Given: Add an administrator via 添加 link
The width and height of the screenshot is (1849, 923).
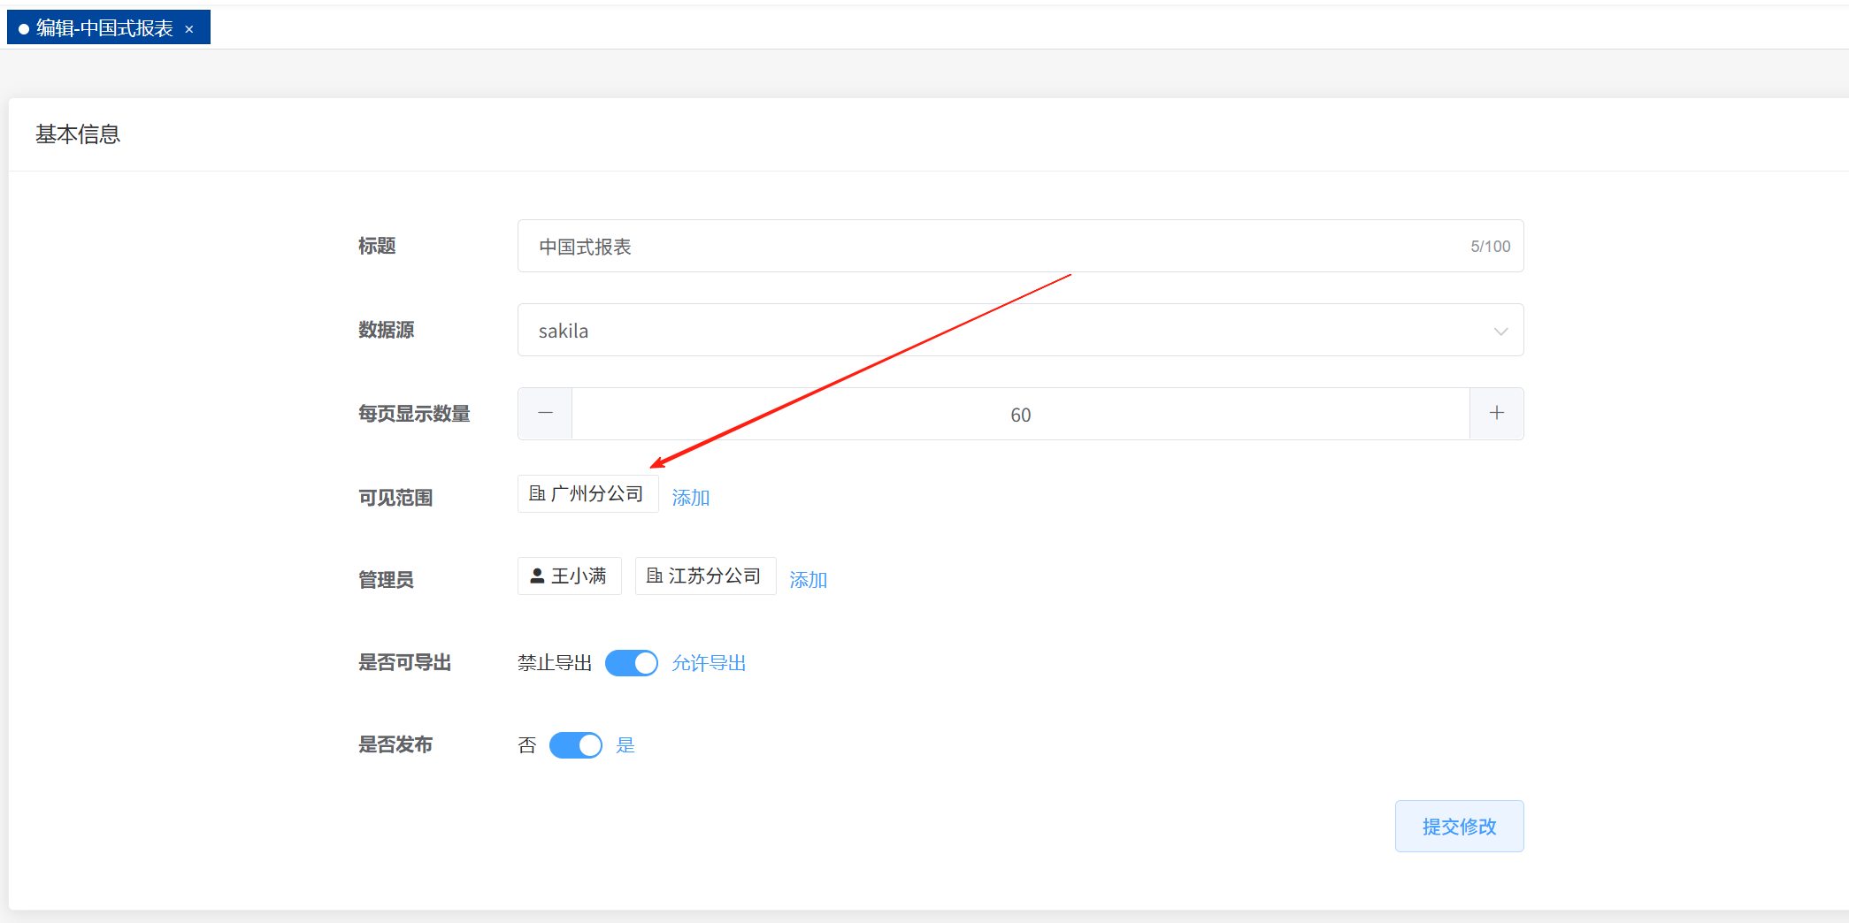Looking at the screenshot, I should tap(808, 580).
